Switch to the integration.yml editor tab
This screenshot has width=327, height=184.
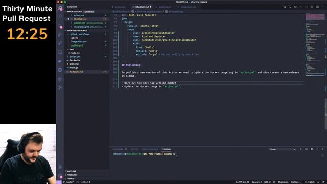(189, 7)
